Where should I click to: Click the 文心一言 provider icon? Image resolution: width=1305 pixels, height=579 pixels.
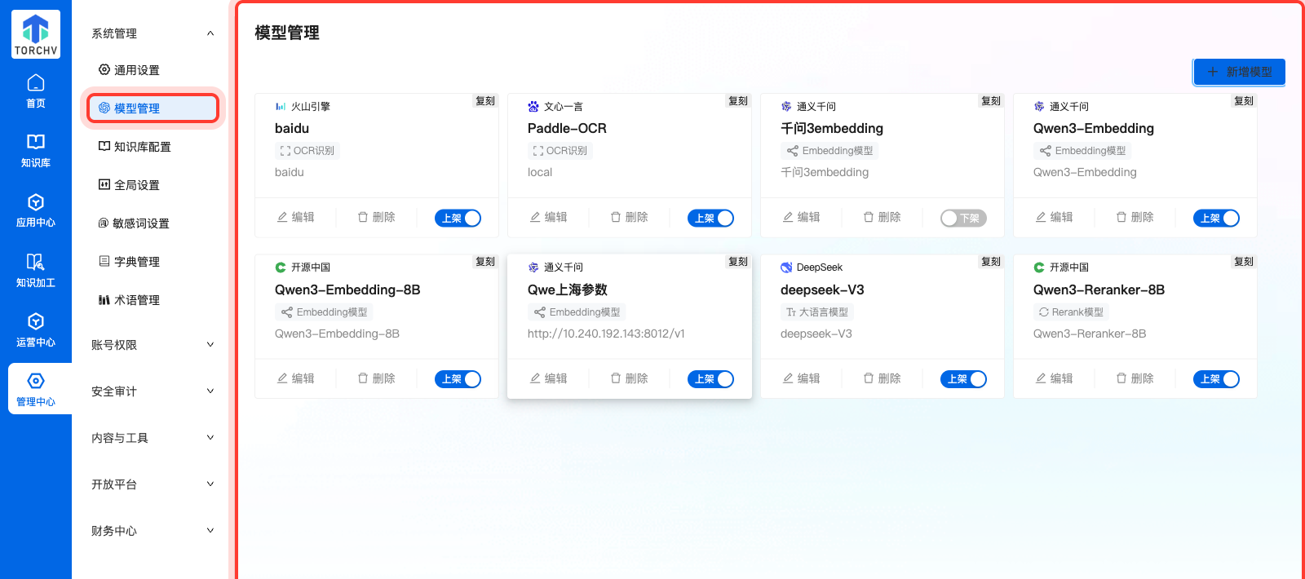point(533,107)
